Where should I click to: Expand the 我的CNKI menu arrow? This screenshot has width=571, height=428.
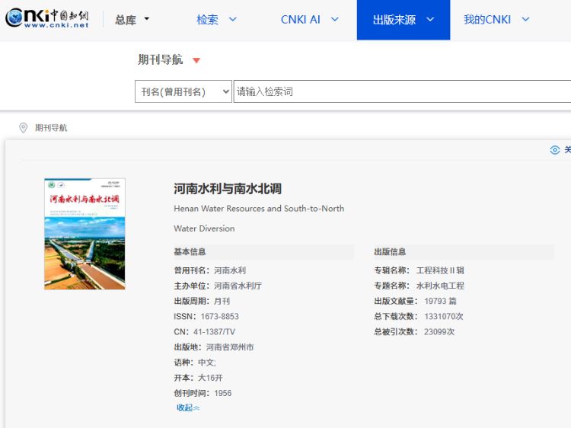pyautogui.click(x=525, y=19)
